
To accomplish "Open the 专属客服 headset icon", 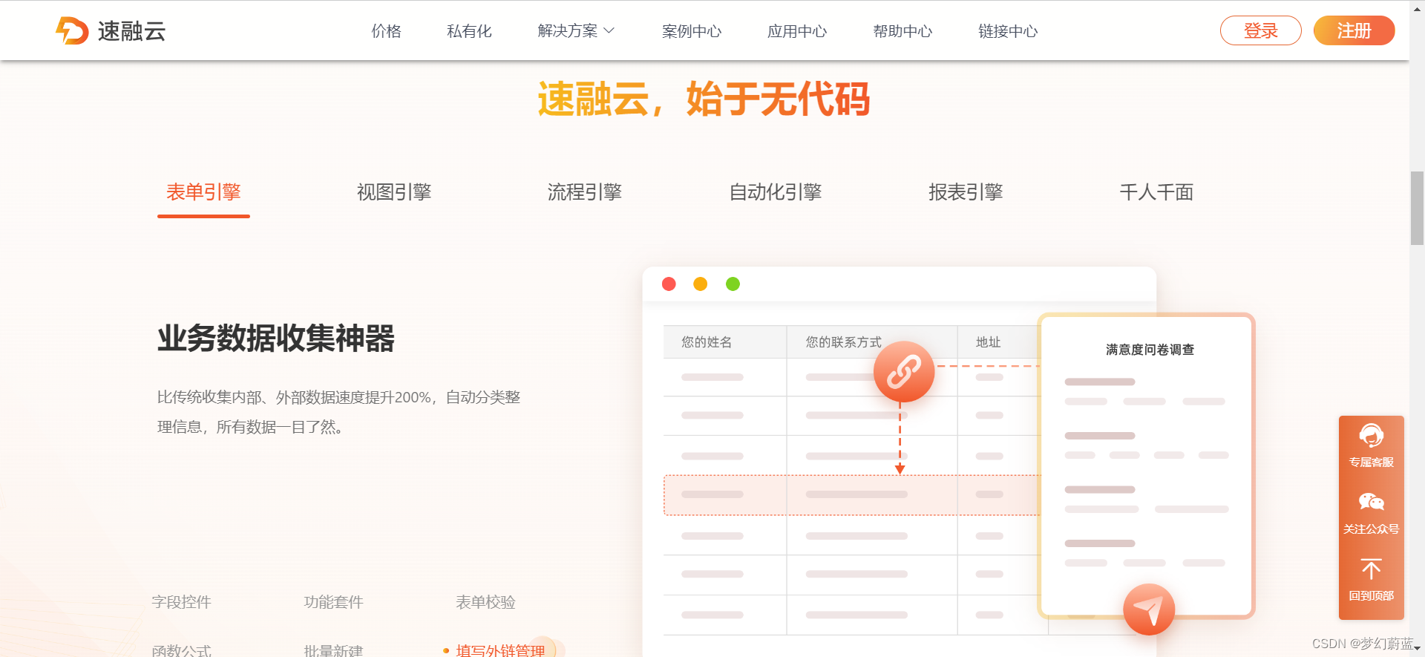I will click(x=1371, y=435).
